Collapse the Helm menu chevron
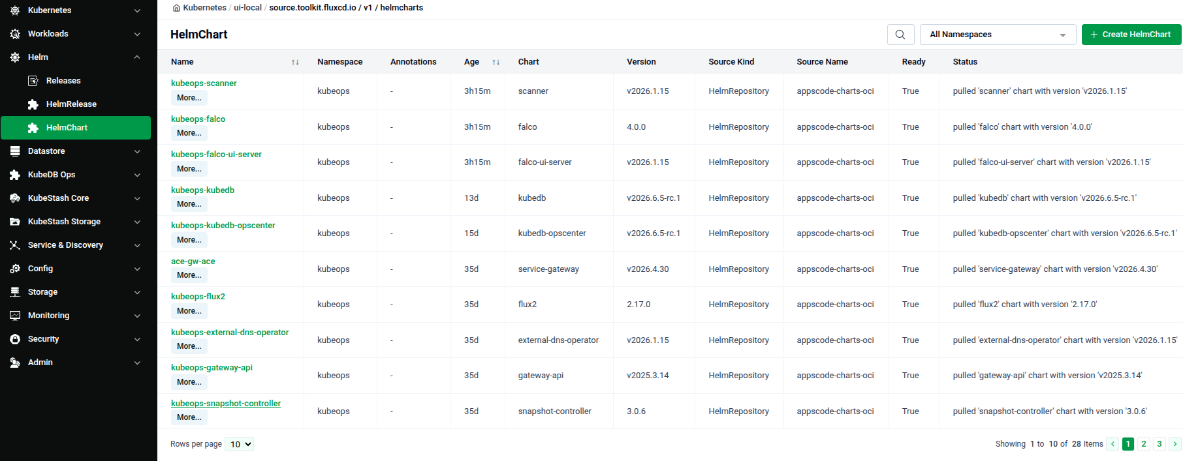 point(137,57)
